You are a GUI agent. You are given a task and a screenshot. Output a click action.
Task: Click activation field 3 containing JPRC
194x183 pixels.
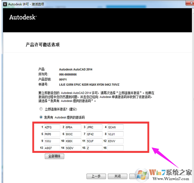[94, 127]
